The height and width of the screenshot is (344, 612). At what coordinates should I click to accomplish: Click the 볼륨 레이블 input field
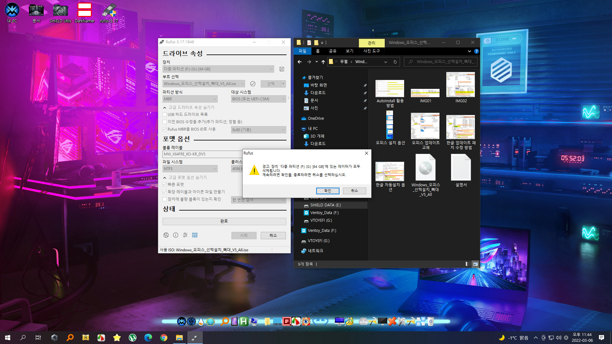pyautogui.click(x=202, y=154)
